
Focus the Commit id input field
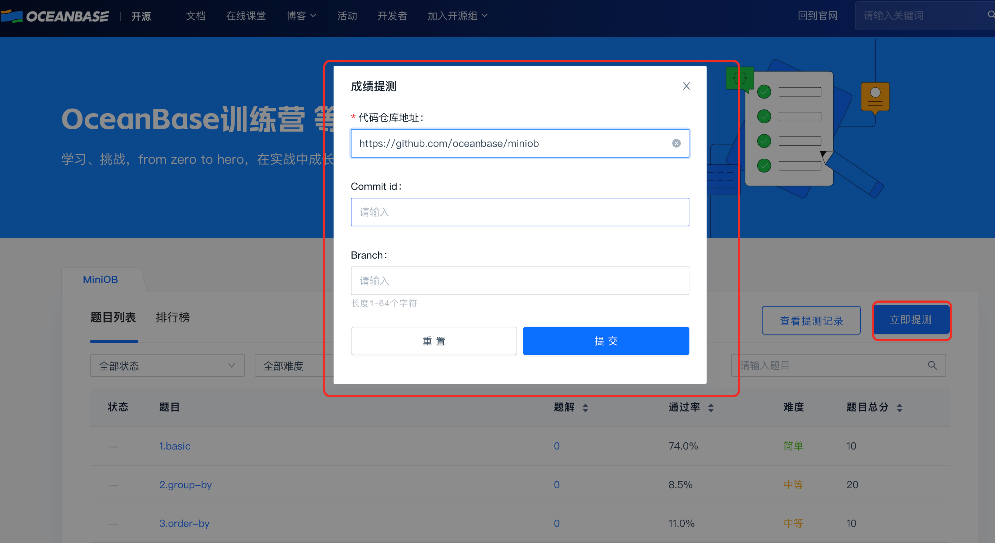519,212
